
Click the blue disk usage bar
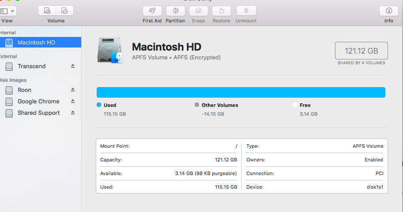[241, 92]
